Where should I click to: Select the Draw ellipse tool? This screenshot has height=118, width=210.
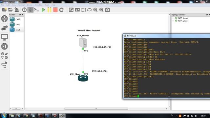(x=89, y=10)
